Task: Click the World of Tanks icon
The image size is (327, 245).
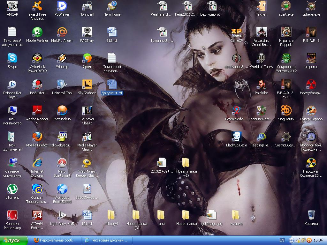Action: click(x=261, y=58)
